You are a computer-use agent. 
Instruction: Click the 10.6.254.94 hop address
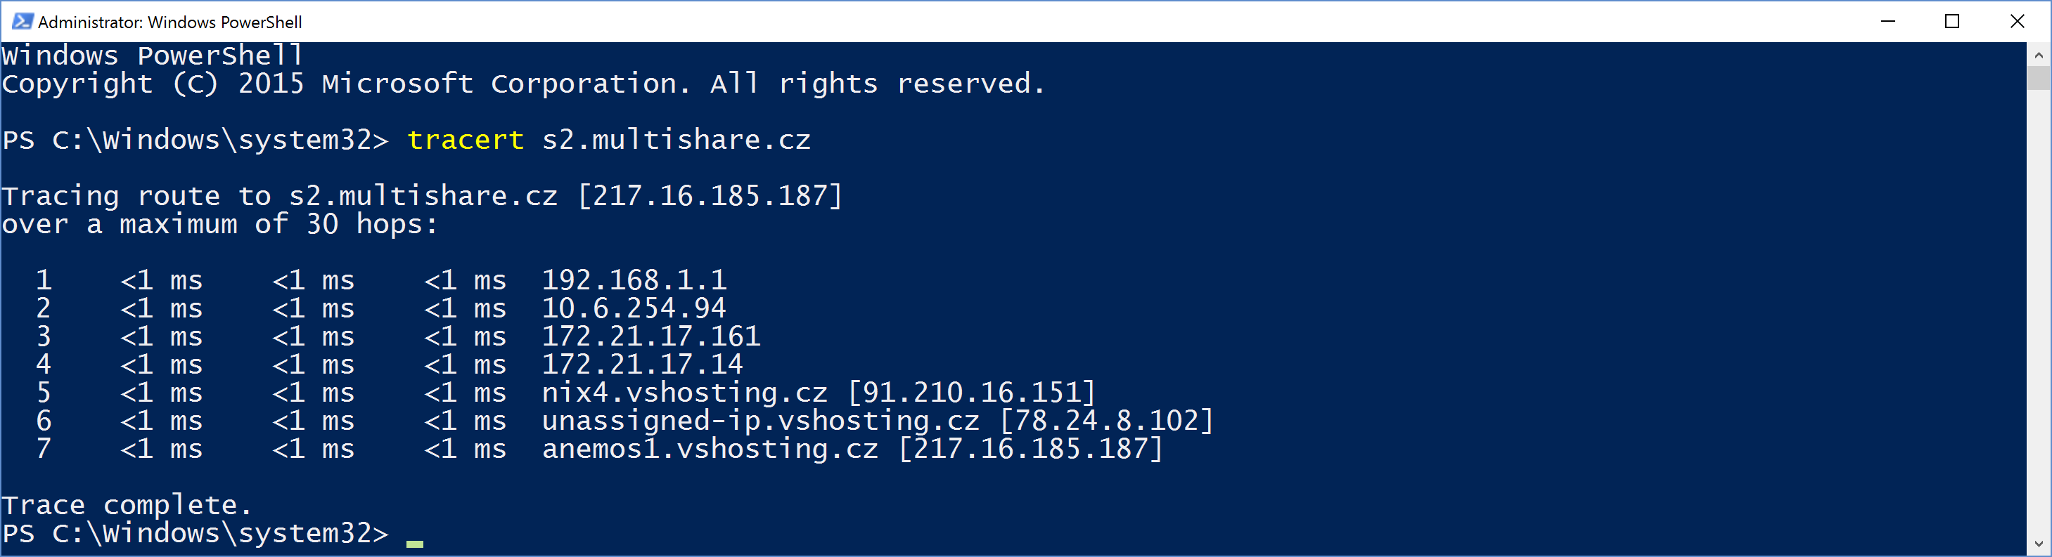click(634, 308)
